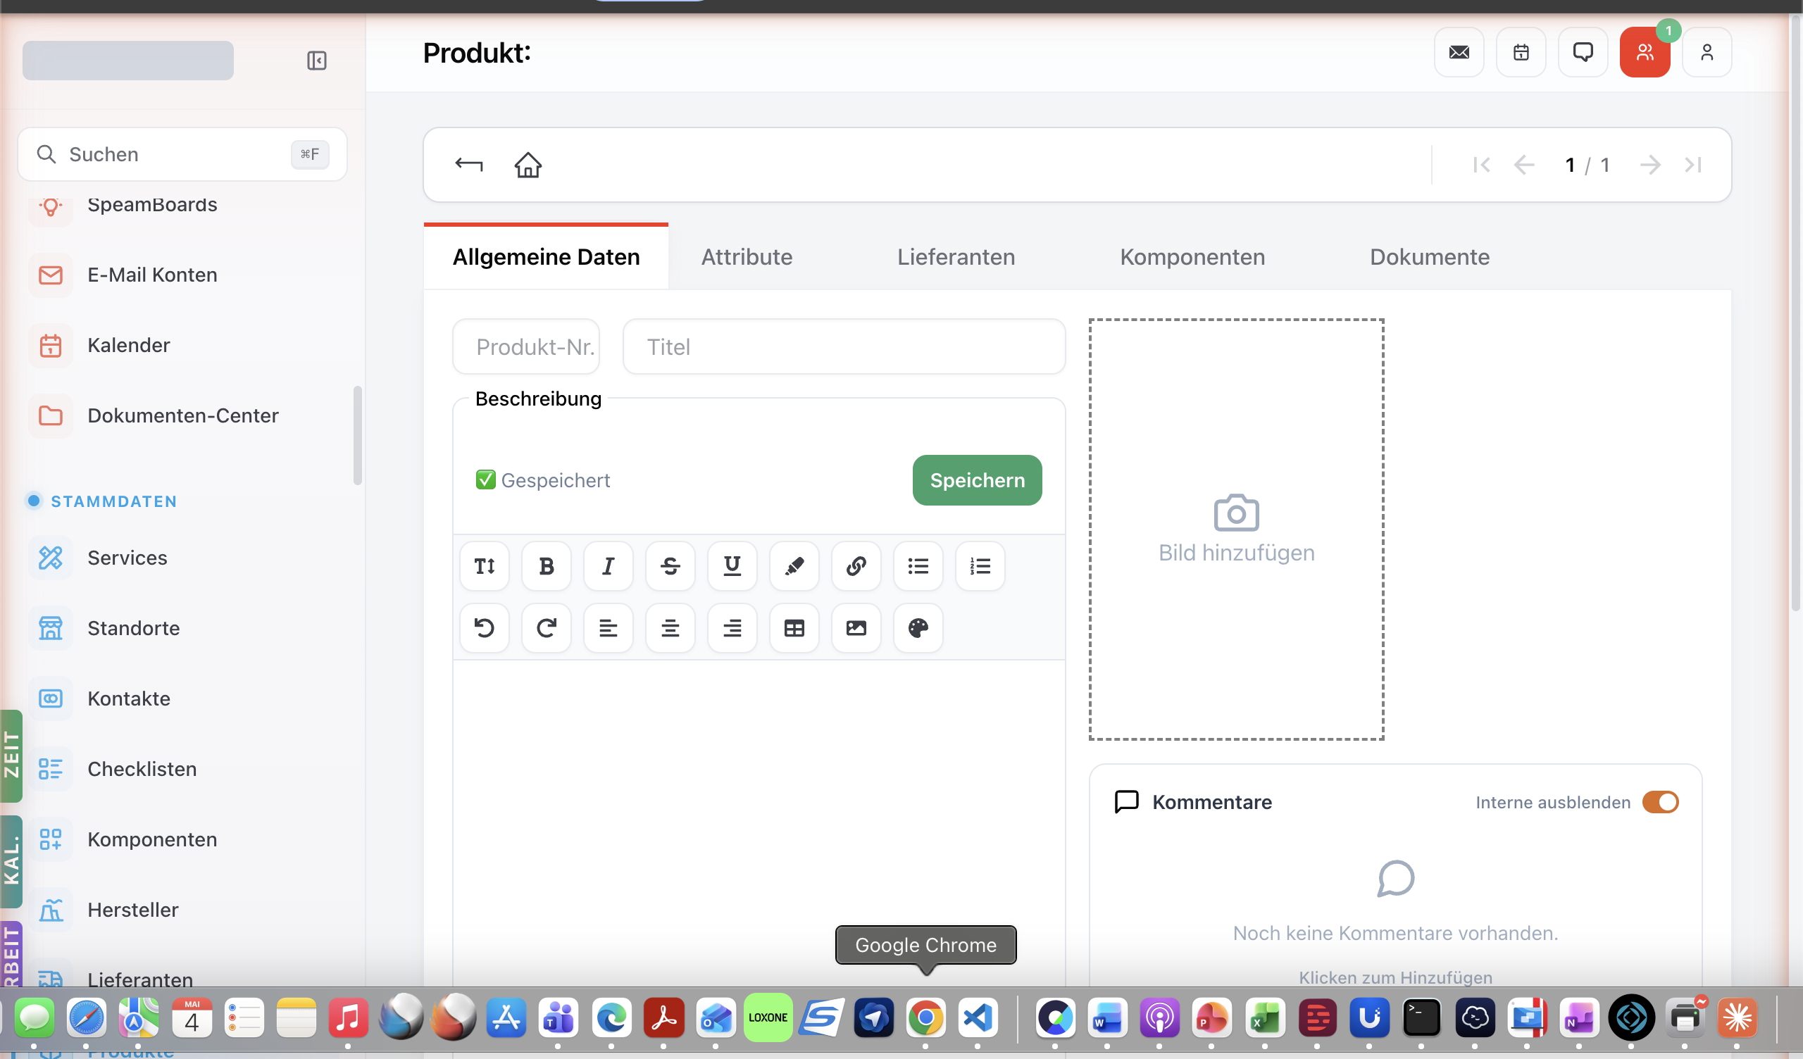The height and width of the screenshot is (1059, 1803).
Task: Open the user profile icon
Action: [x=1707, y=52]
